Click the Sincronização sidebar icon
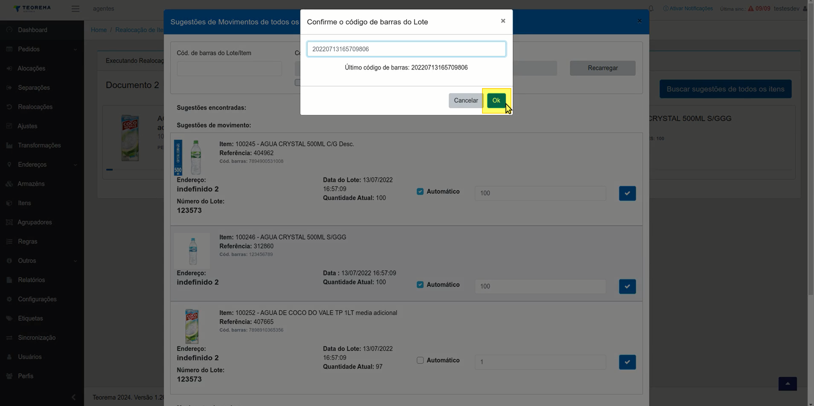814x406 pixels. pyautogui.click(x=9, y=338)
